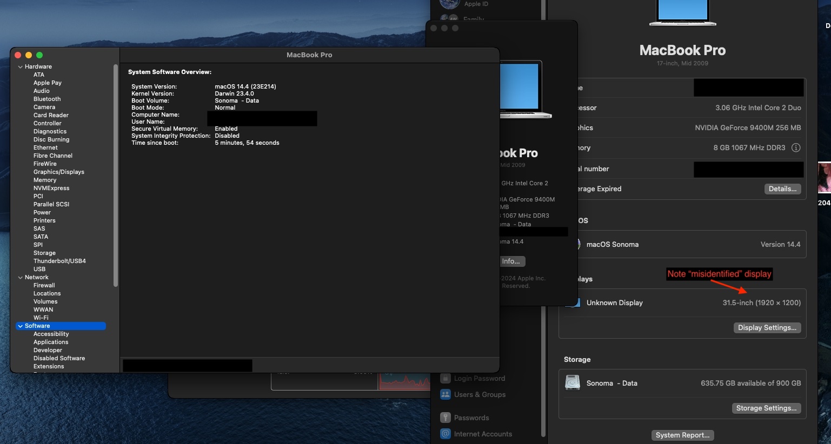
Task: Click the System Report… button
Action: pos(682,435)
